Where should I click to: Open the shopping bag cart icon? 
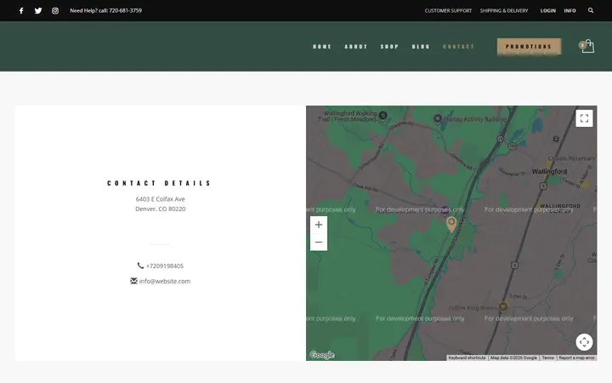(586, 46)
